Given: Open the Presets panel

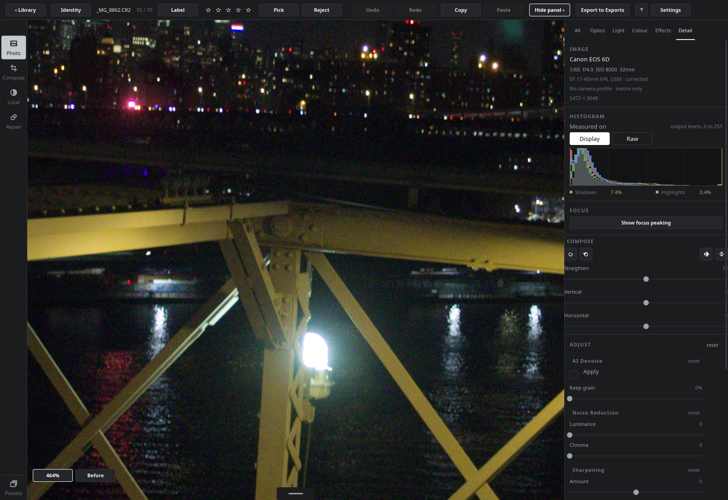Looking at the screenshot, I should (x=14, y=488).
